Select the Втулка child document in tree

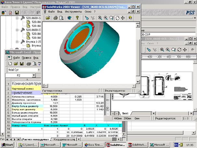[x=34, y=46]
